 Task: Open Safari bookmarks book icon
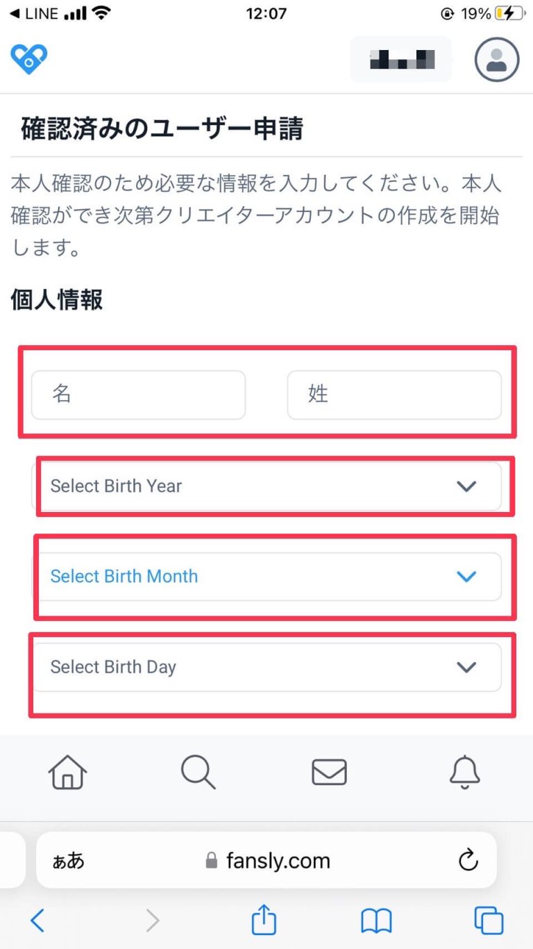click(376, 921)
